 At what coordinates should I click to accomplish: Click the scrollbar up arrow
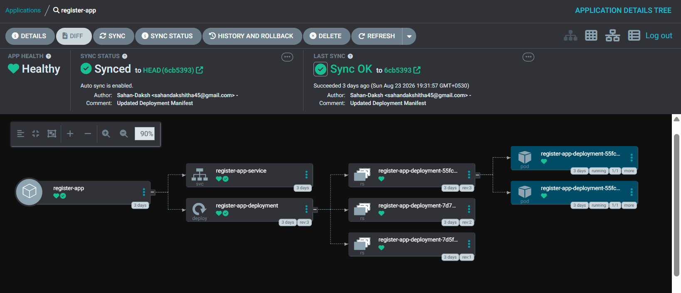click(x=676, y=119)
